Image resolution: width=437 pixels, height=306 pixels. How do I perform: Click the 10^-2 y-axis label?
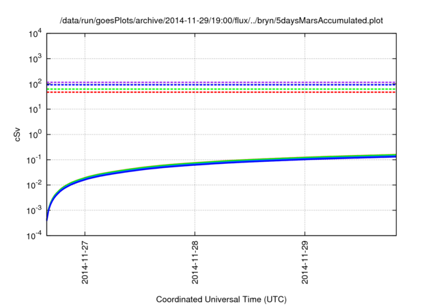34,185
